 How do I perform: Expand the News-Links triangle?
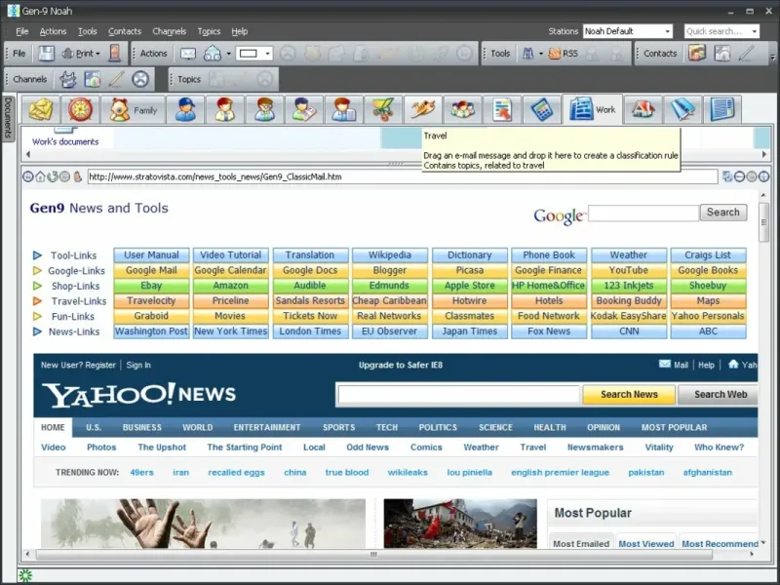pos(37,331)
